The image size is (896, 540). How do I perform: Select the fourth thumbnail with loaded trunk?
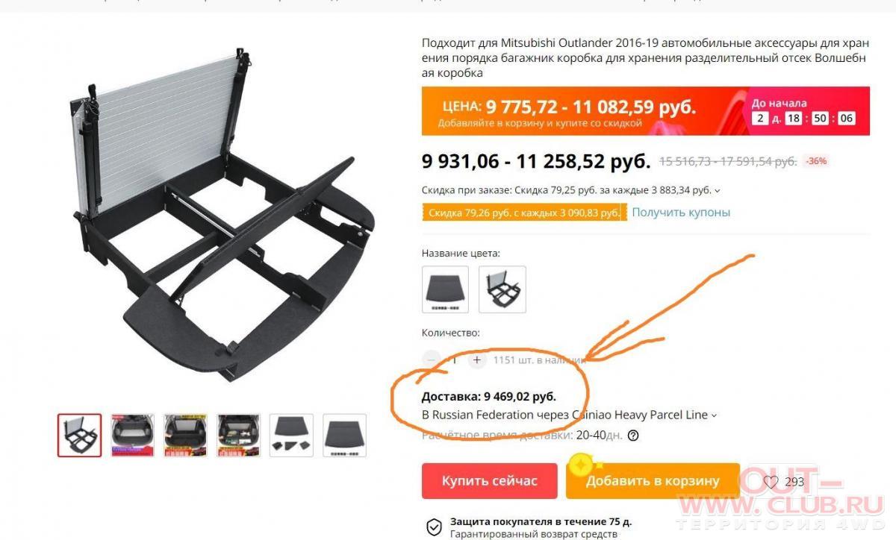point(238,436)
